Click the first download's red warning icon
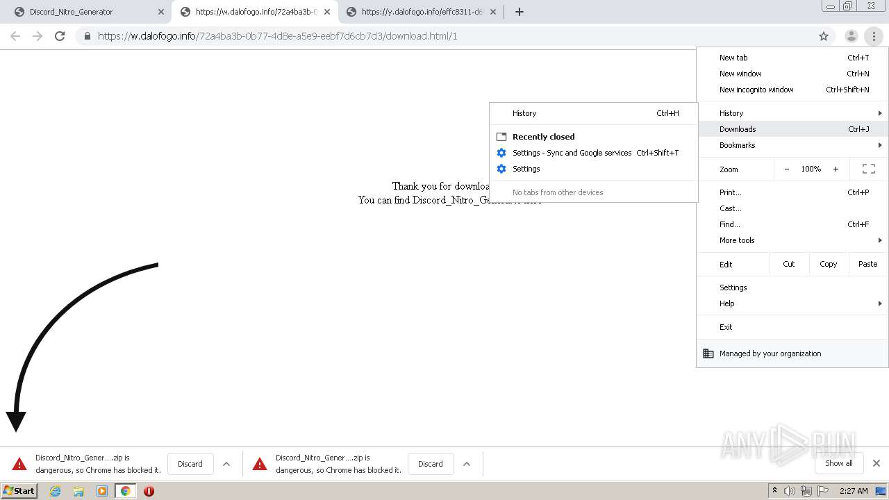 point(19,464)
